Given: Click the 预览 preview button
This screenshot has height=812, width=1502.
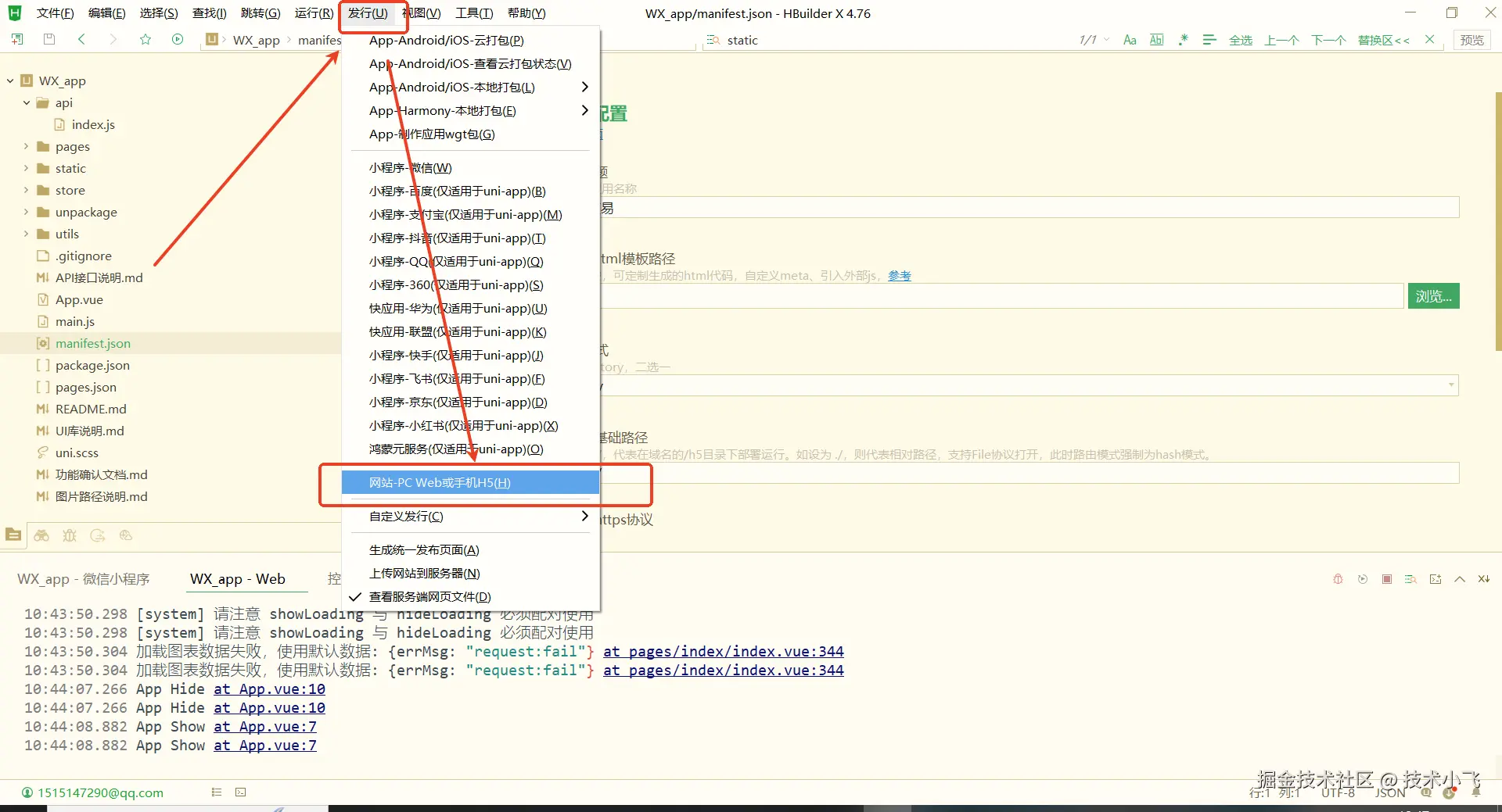Looking at the screenshot, I should (1471, 40).
